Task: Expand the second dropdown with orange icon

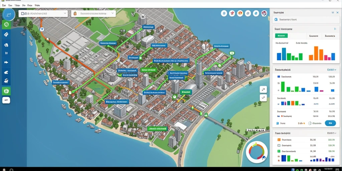Action: (94, 13)
